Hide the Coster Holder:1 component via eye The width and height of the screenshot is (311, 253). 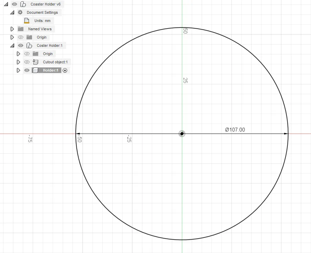coord(21,45)
